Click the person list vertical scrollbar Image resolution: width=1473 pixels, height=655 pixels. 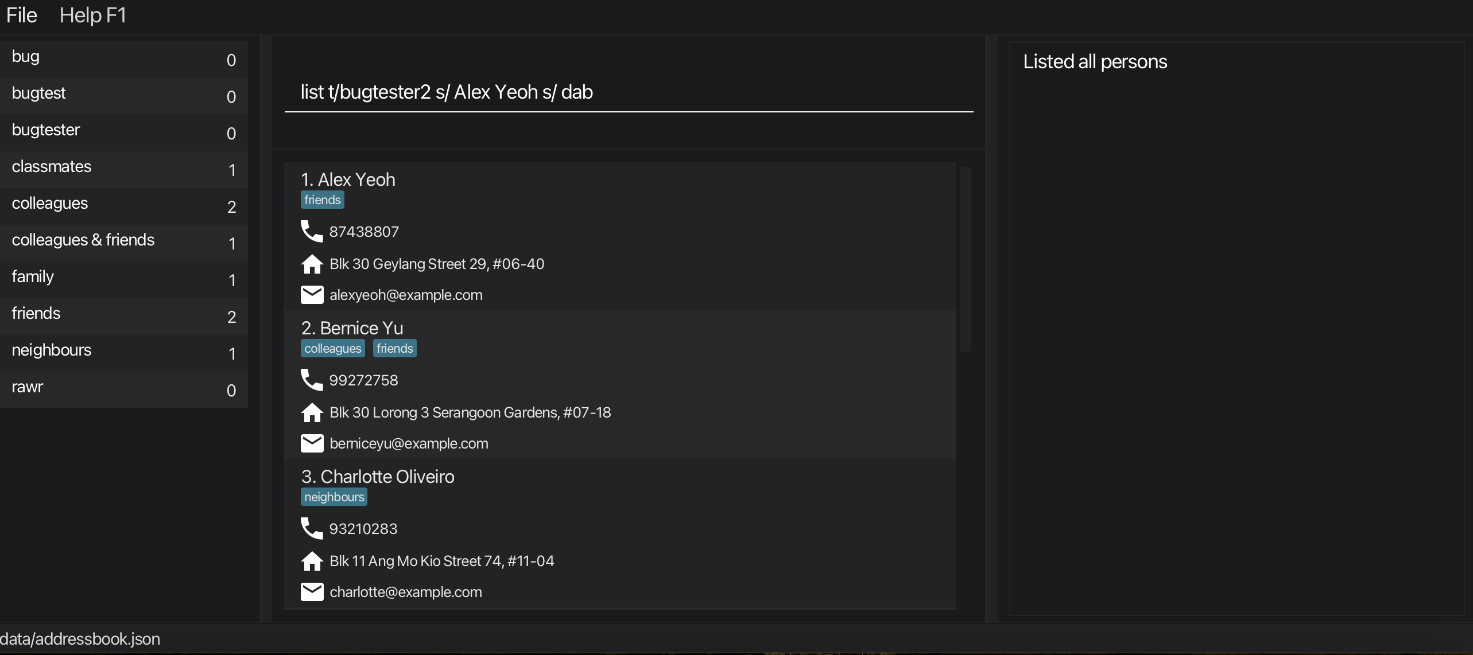965,259
